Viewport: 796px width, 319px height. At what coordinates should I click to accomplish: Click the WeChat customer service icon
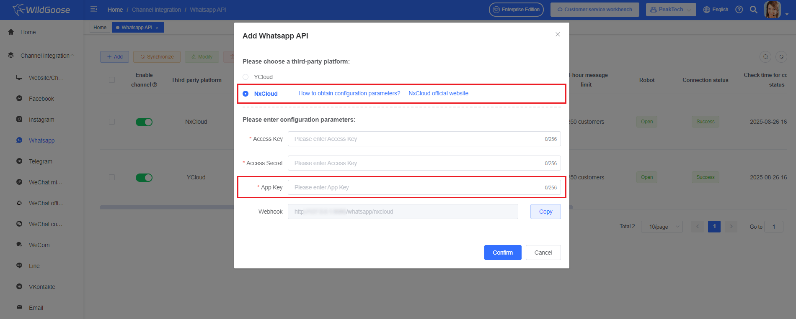tap(19, 224)
